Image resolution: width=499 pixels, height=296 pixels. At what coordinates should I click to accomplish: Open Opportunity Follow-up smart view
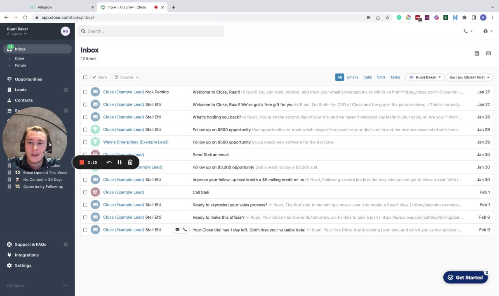click(43, 187)
